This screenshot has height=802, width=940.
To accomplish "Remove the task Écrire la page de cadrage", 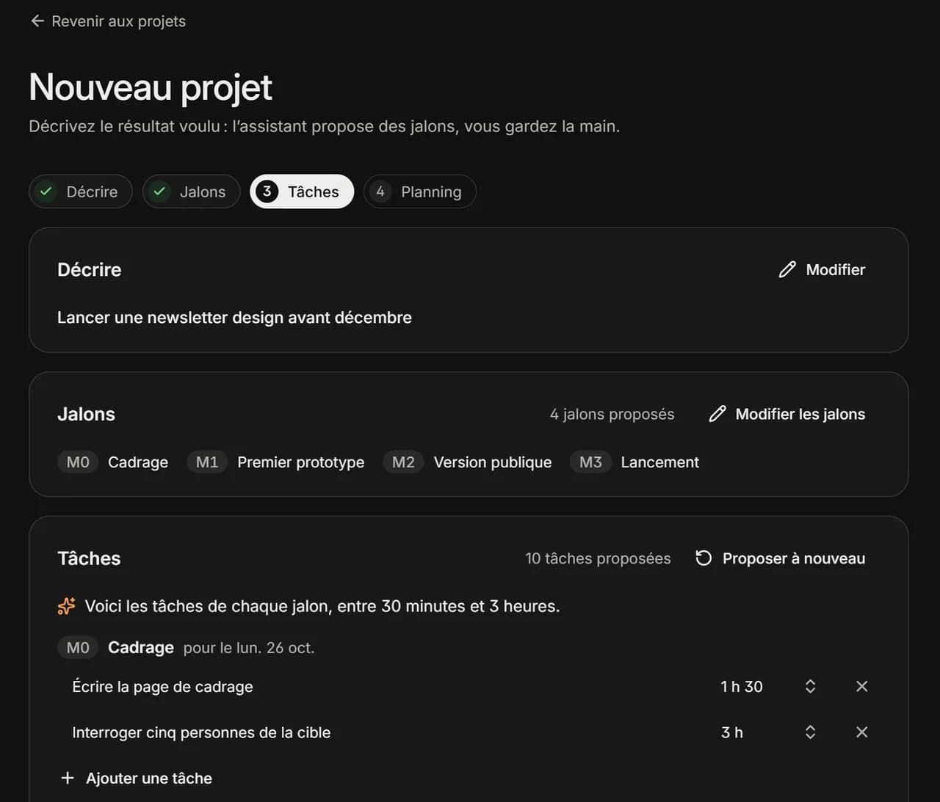I will click(862, 686).
